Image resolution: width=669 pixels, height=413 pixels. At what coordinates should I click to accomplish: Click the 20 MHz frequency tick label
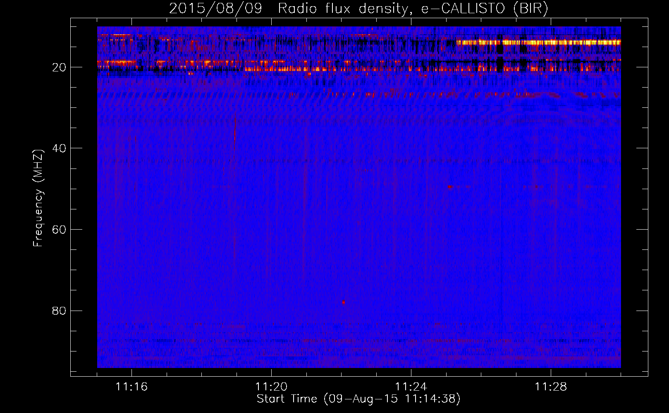click(x=59, y=67)
